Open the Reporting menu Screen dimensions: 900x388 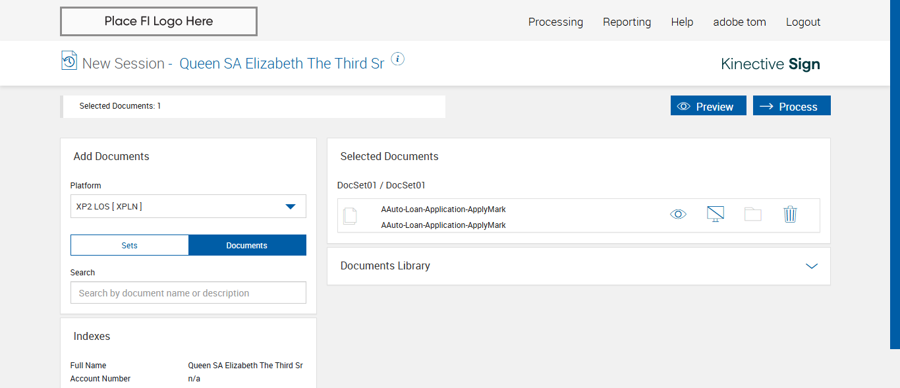click(x=627, y=22)
